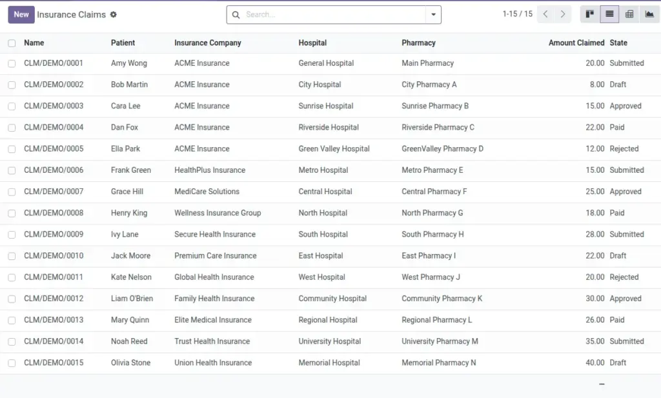
Task: Check the CLM/DEMO/0004 row checkbox
Action: 12,128
